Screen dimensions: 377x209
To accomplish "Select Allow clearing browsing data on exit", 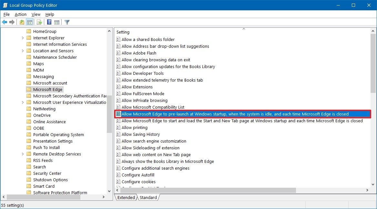I will coord(156,60).
